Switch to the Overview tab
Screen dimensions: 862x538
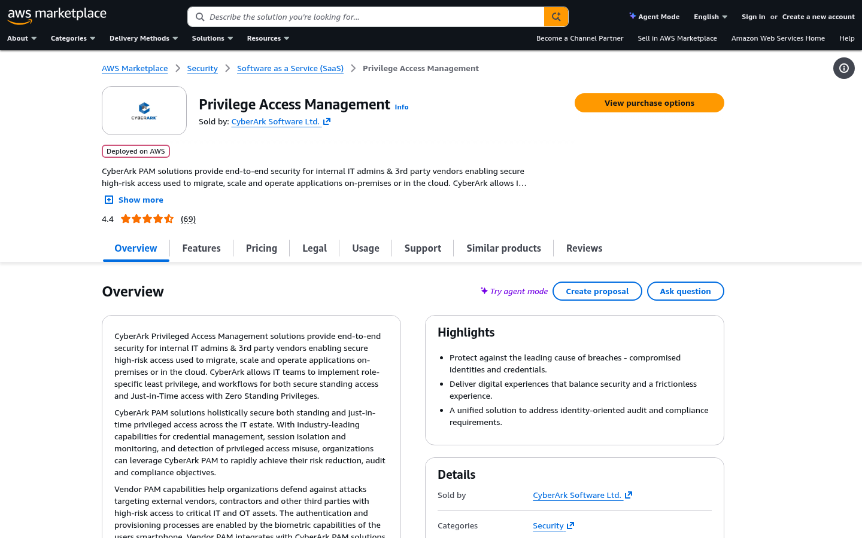coord(136,248)
